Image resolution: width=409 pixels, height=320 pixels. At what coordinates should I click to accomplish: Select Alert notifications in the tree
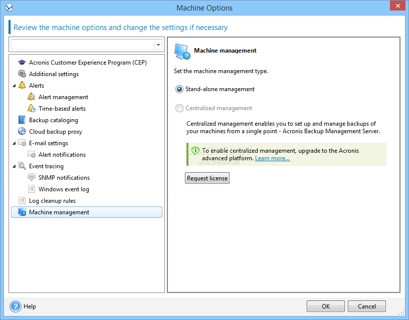pyautogui.click(x=62, y=155)
